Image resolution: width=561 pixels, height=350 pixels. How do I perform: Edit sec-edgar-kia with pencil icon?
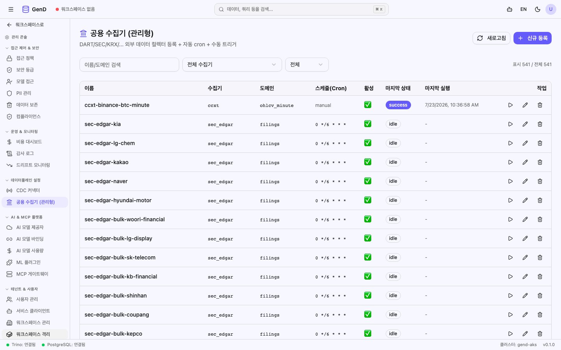[525, 124]
